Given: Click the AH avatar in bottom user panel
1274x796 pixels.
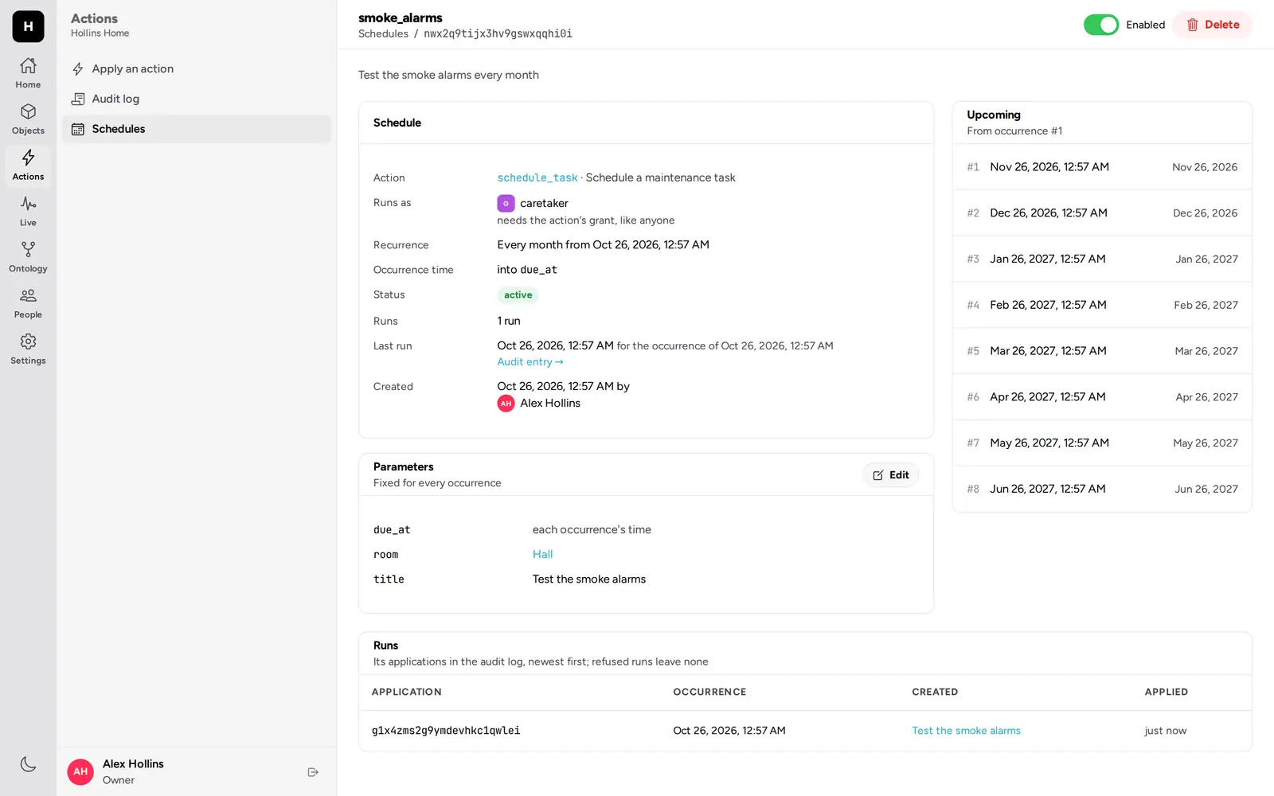Looking at the screenshot, I should 80,771.
